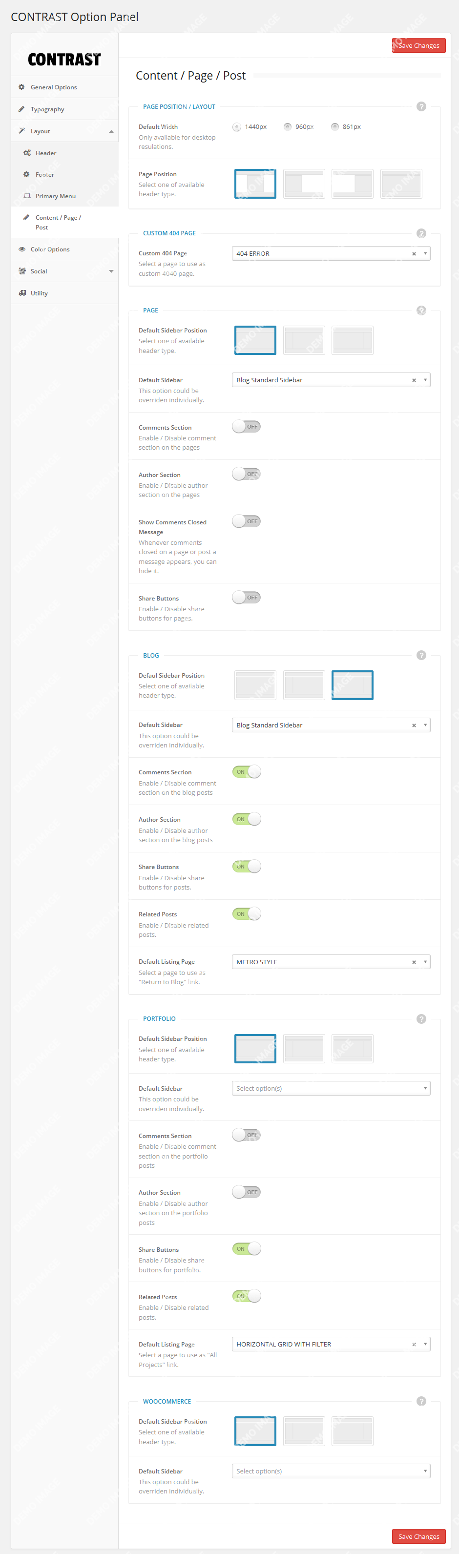Click the Utility truck icon

22,293
